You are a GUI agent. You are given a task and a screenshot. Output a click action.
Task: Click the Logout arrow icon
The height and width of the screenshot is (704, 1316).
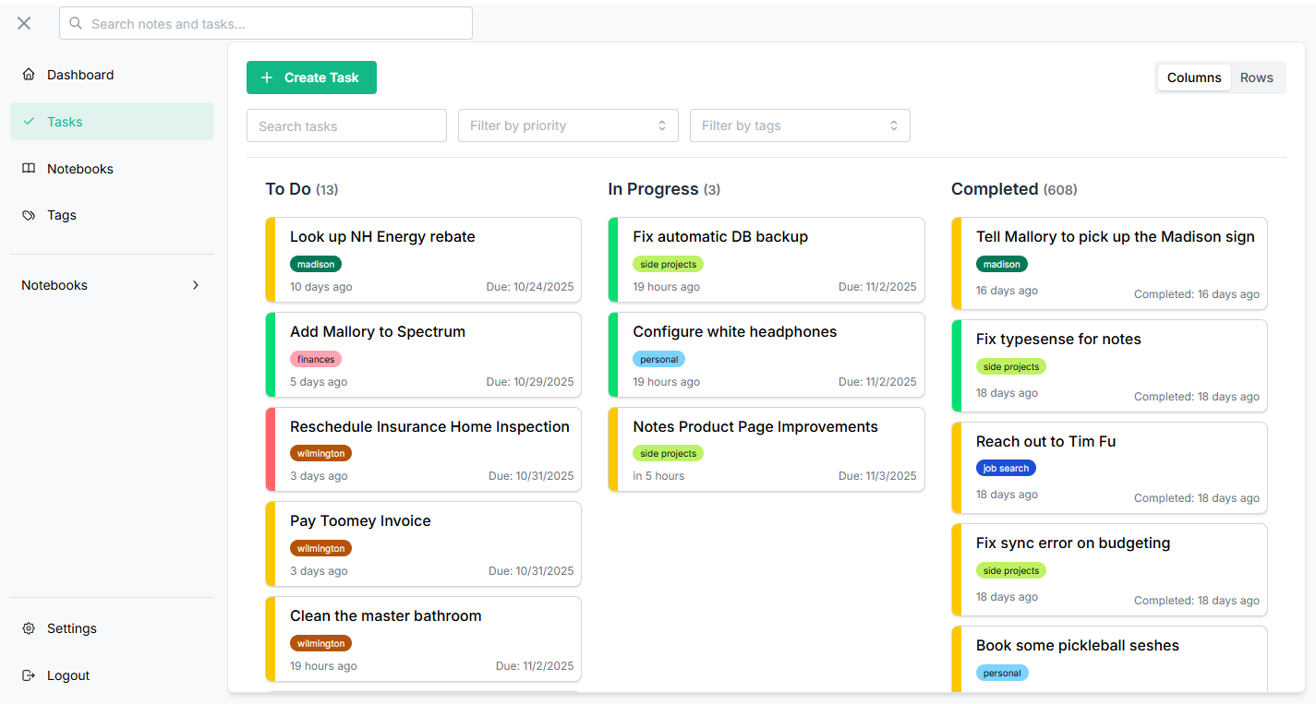[29, 675]
